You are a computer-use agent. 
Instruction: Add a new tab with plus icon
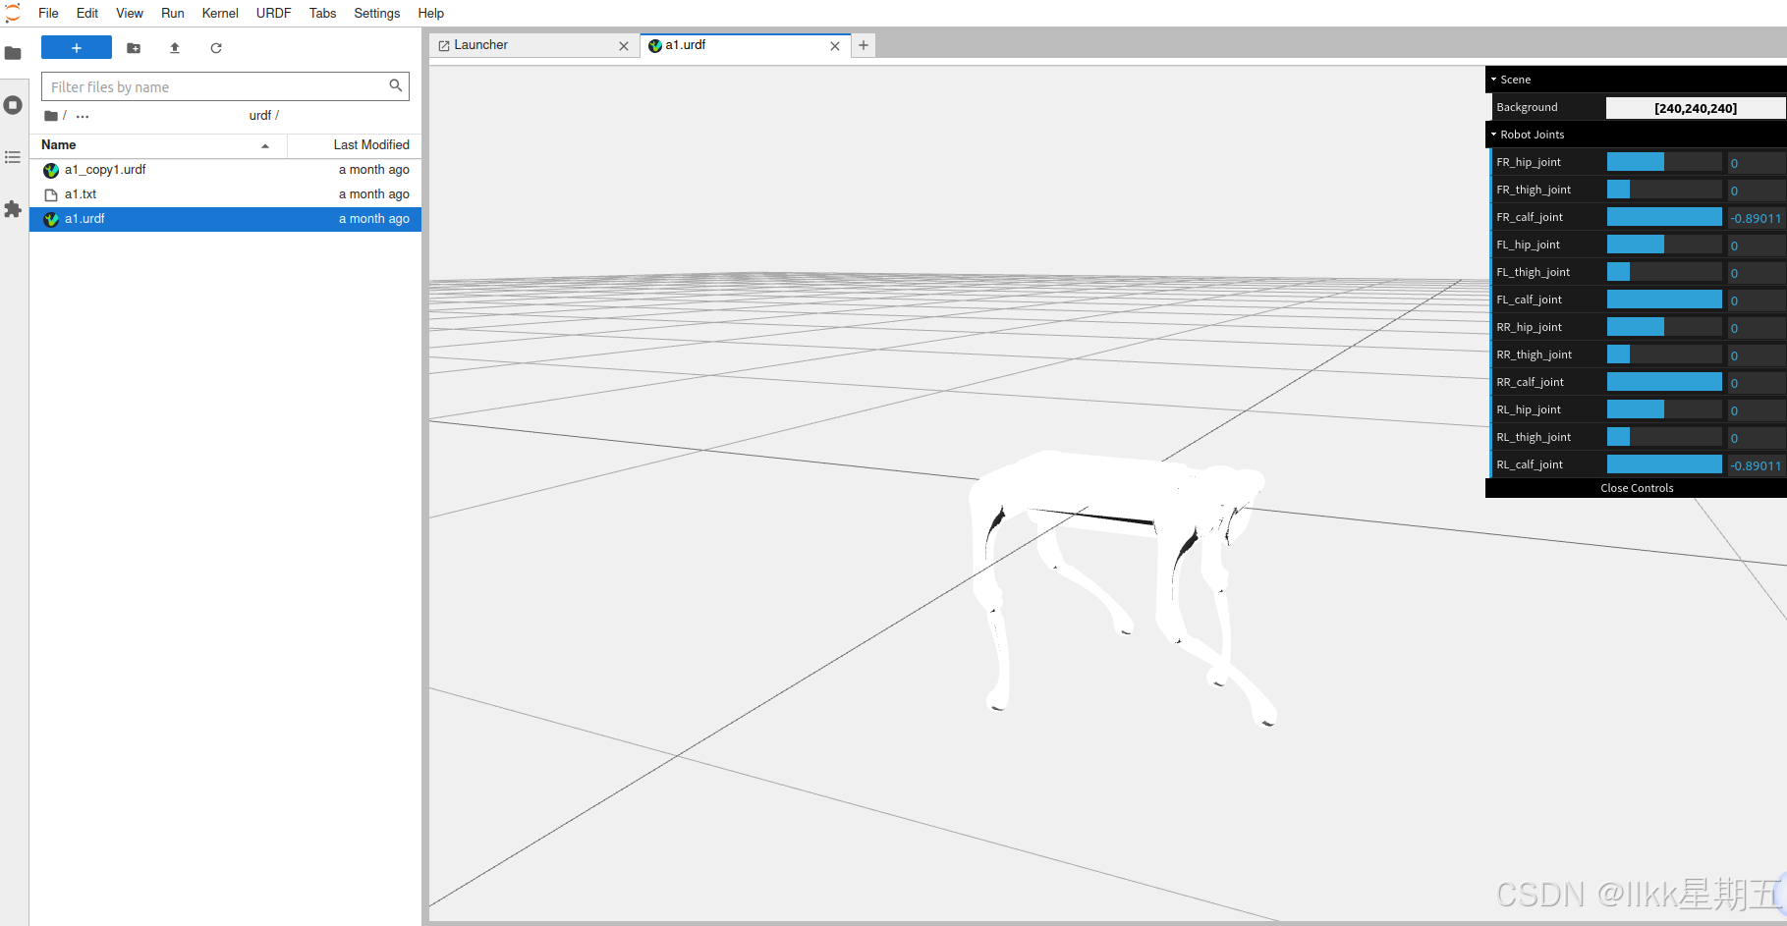[864, 45]
